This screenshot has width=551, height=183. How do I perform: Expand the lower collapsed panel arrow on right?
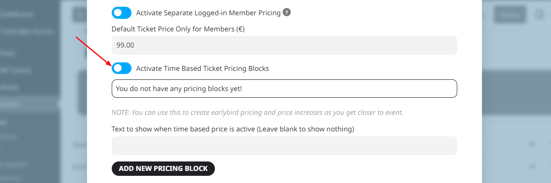coord(533,166)
